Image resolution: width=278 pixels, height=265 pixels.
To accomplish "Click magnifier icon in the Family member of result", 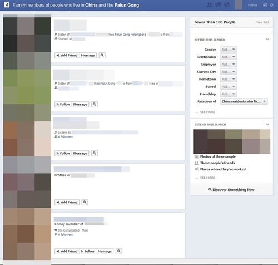I will [119, 251].
